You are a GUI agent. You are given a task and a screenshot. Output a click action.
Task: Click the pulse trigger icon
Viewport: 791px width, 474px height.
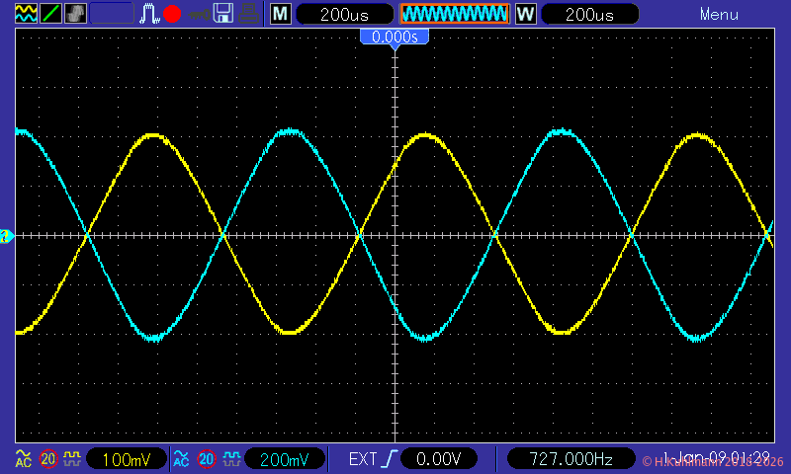click(x=149, y=14)
